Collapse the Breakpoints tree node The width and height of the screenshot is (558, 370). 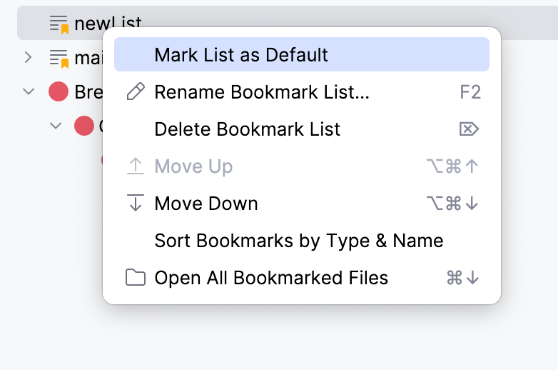click(x=29, y=91)
